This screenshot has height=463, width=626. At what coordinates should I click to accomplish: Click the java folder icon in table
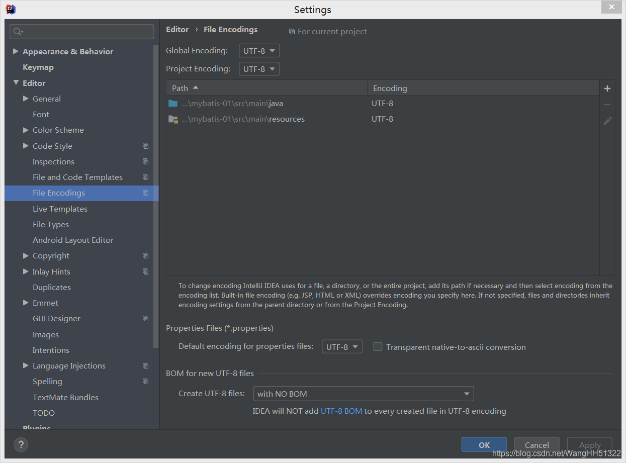pos(173,104)
